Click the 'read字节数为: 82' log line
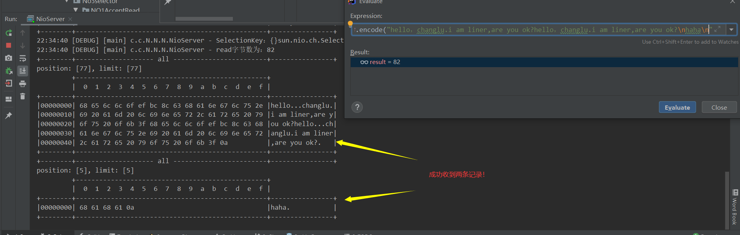The height and width of the screenshot is (235, 740). tap(156, 50)
